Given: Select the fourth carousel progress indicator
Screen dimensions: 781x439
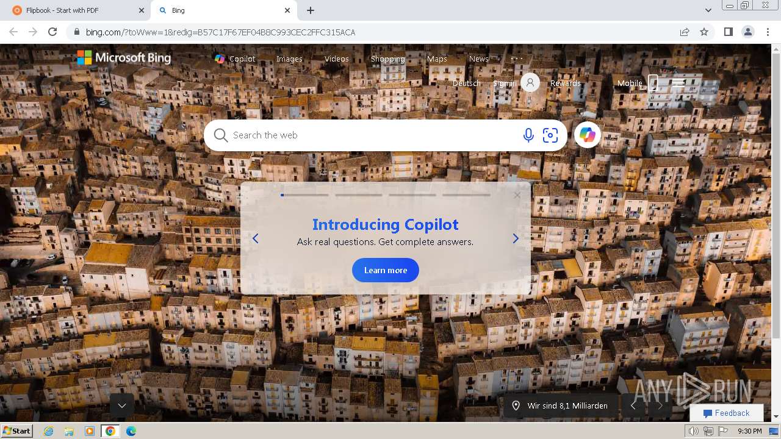Looking at the screenshot, I should [x=467, y=195].
